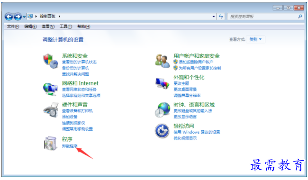Open the 查看(V) menu
This screenshot has width=308, height=180.
(x=48, y=27)
